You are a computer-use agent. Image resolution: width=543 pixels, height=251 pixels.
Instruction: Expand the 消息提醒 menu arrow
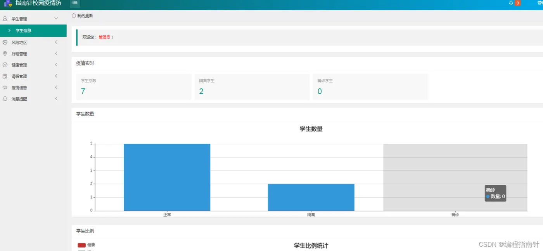coord(56,99)
